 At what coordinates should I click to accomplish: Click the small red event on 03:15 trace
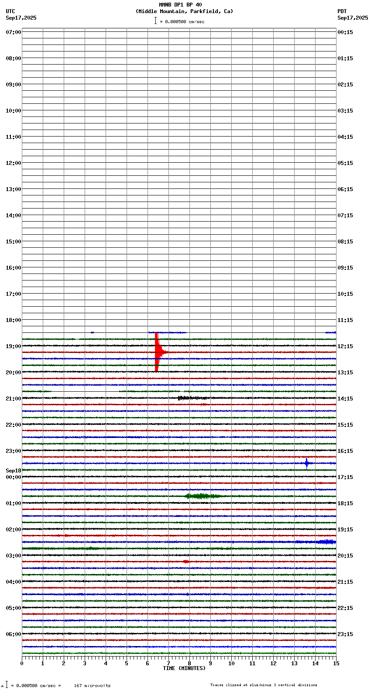click(186, 561)
